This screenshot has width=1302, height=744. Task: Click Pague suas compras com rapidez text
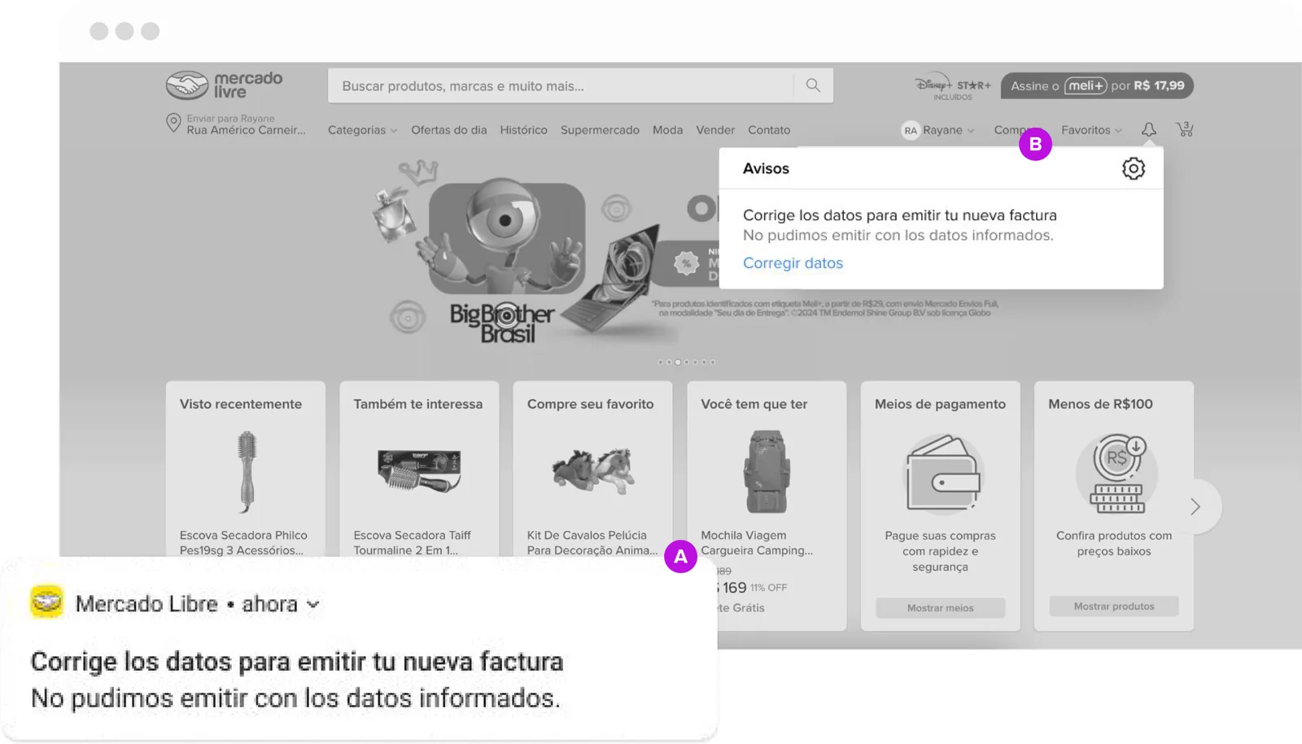pos(941,551)
